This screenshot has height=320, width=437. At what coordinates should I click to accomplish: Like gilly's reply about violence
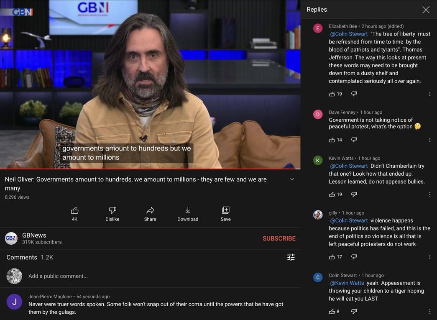point(332,257)
